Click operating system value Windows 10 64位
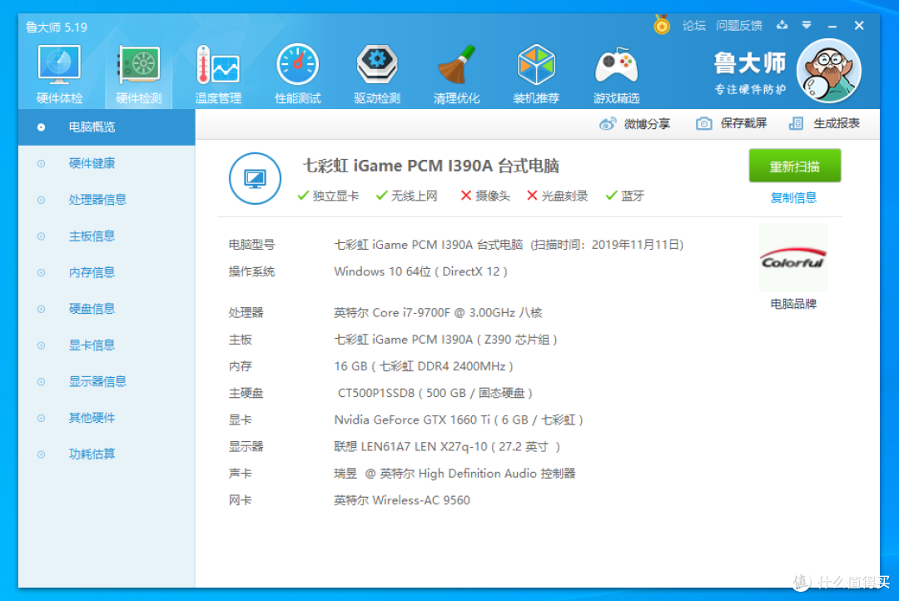Image resolution: width=899 pixels, height=601 pixels. tap(421, 272)
